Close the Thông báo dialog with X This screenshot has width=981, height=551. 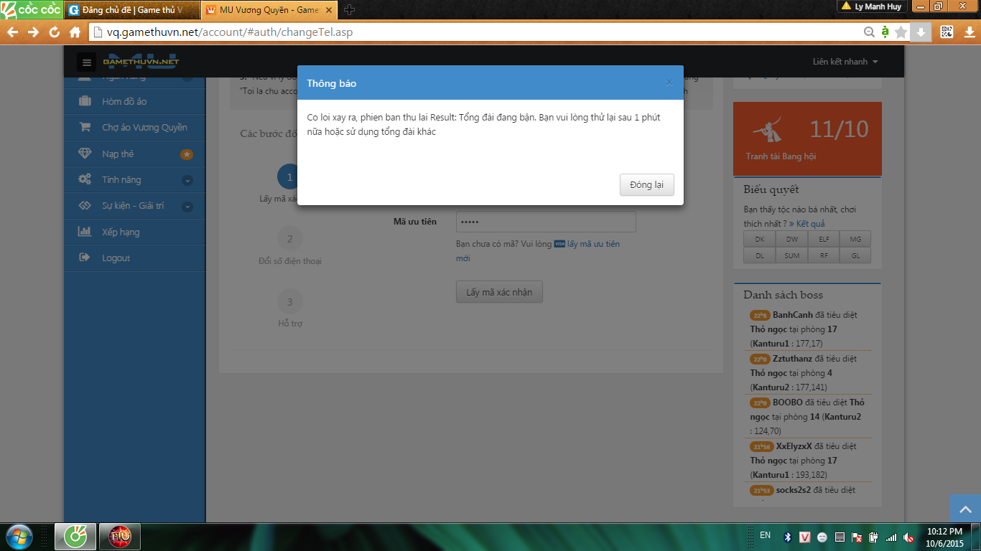(669, 83)
